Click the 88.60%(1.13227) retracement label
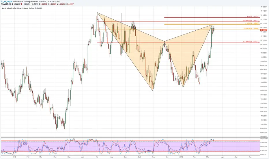Image resolution: width=269 pixels, height=159 pixels. [x=251, y=21]
